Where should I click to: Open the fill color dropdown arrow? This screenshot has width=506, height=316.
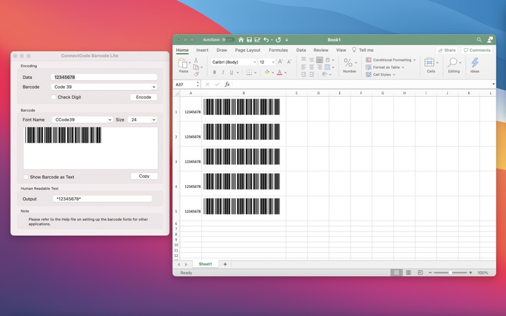(x=273, y=73)
